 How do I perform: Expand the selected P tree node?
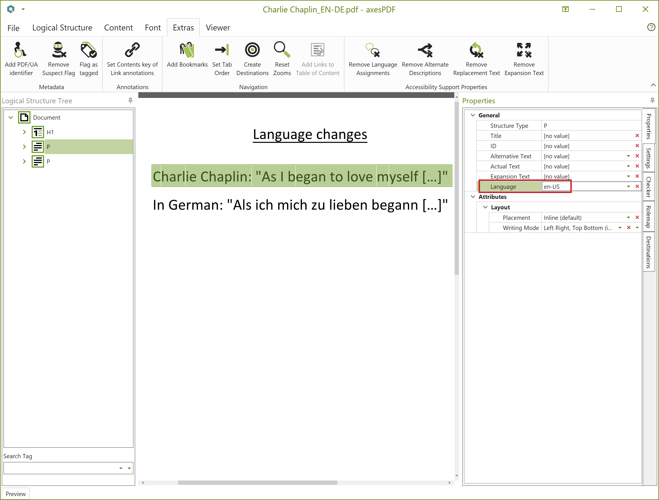point(24,146)
